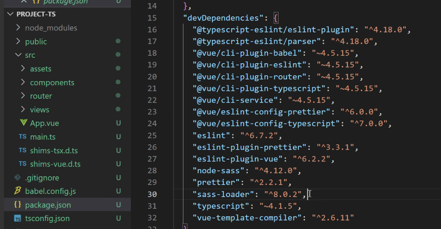
Task: Click line number 30 in the gutter
Action: [x=152, y=194]
